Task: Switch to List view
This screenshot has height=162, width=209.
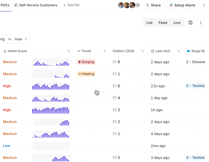Action: click(149, 23)
